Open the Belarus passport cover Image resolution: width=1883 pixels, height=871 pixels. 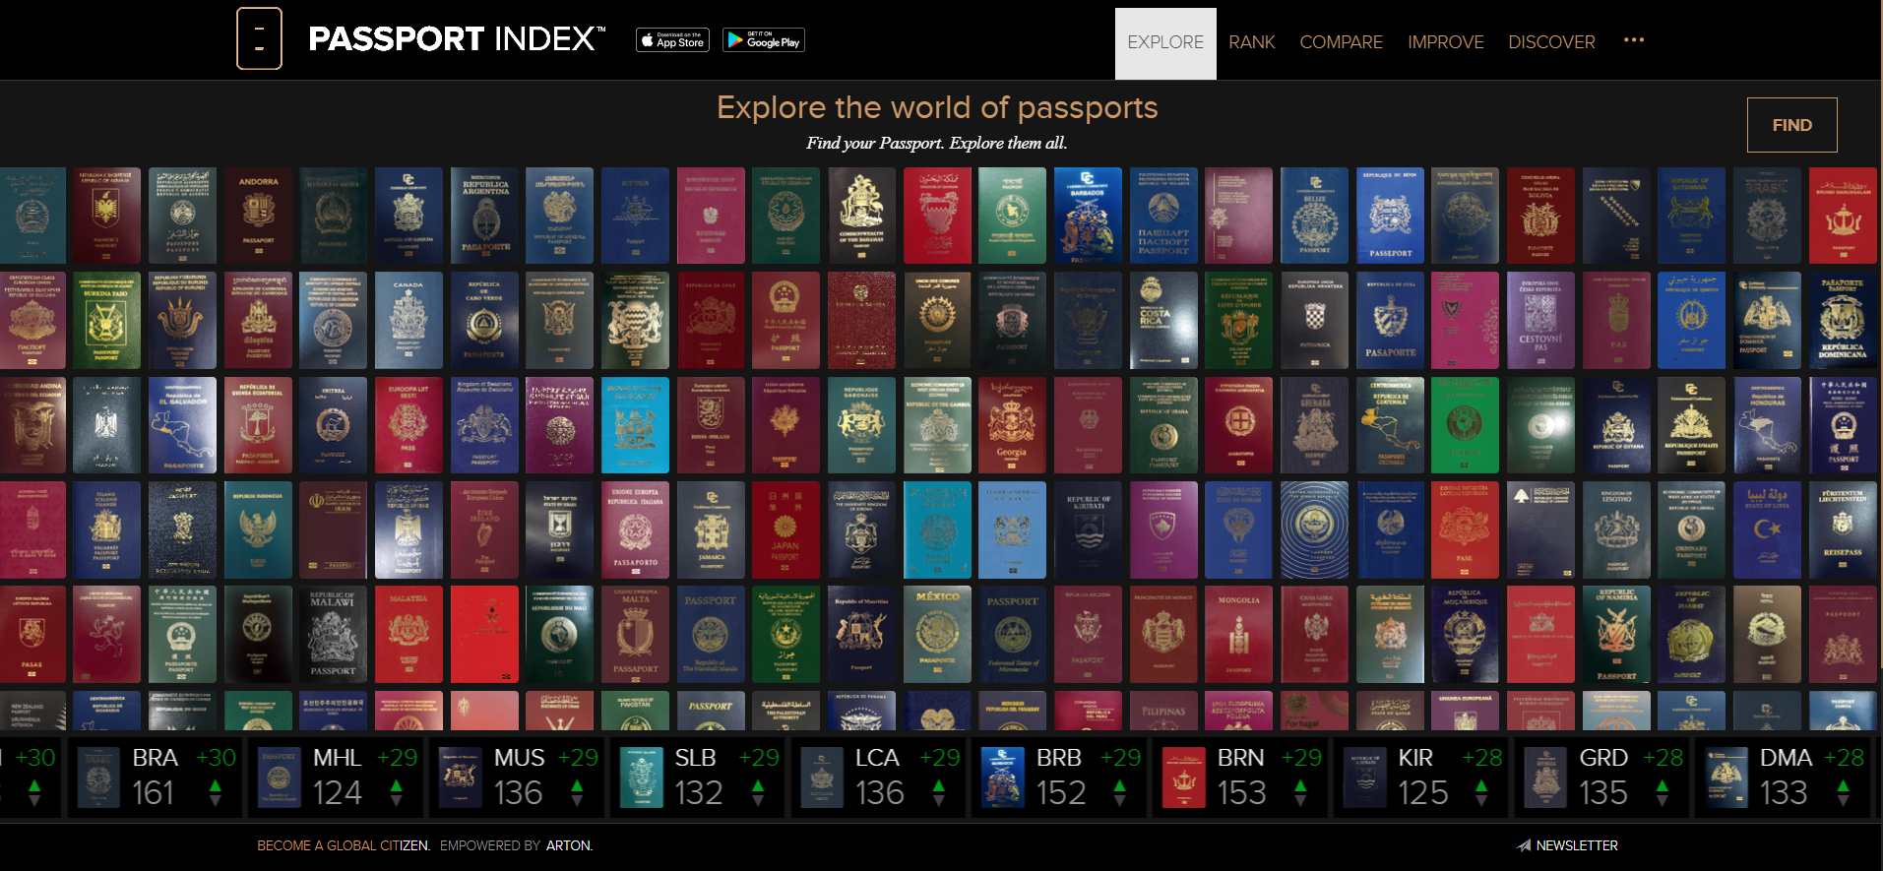(1163, 216)
